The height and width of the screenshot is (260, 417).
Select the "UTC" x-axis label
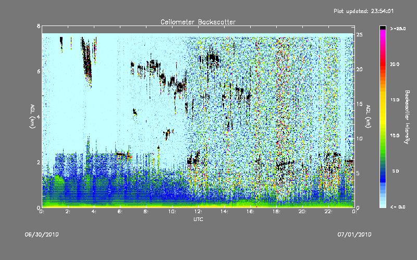click(198, 219)
